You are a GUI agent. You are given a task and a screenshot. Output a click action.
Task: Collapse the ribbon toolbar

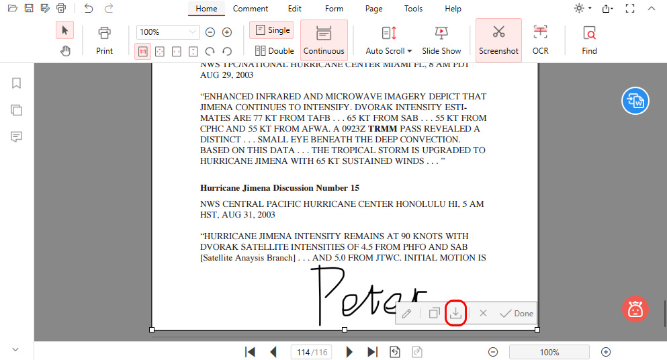click(652, 8)
